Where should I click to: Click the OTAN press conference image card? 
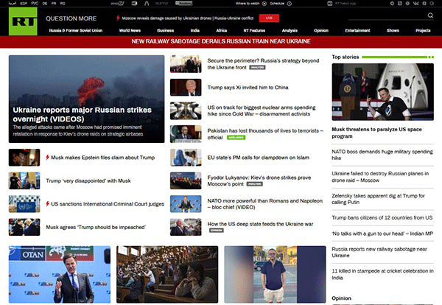[x=60, y=274]
